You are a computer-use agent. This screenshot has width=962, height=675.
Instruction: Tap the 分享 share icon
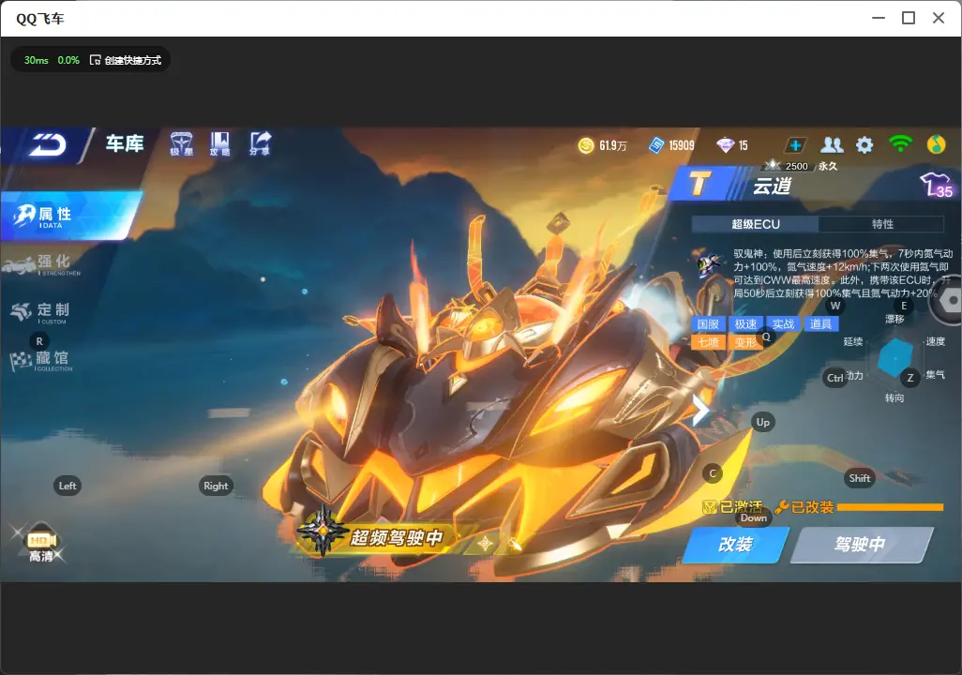coord(260,144)
